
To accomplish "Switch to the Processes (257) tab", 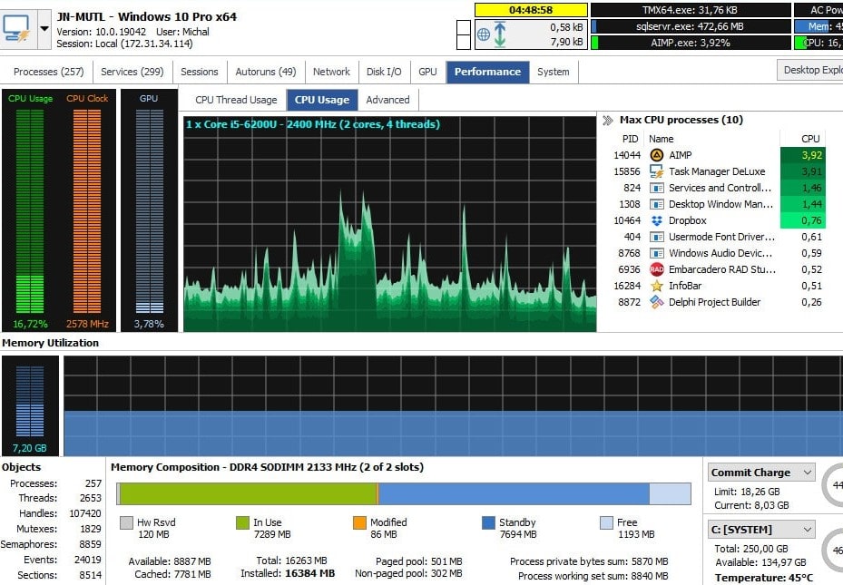I will pos(48,72).
